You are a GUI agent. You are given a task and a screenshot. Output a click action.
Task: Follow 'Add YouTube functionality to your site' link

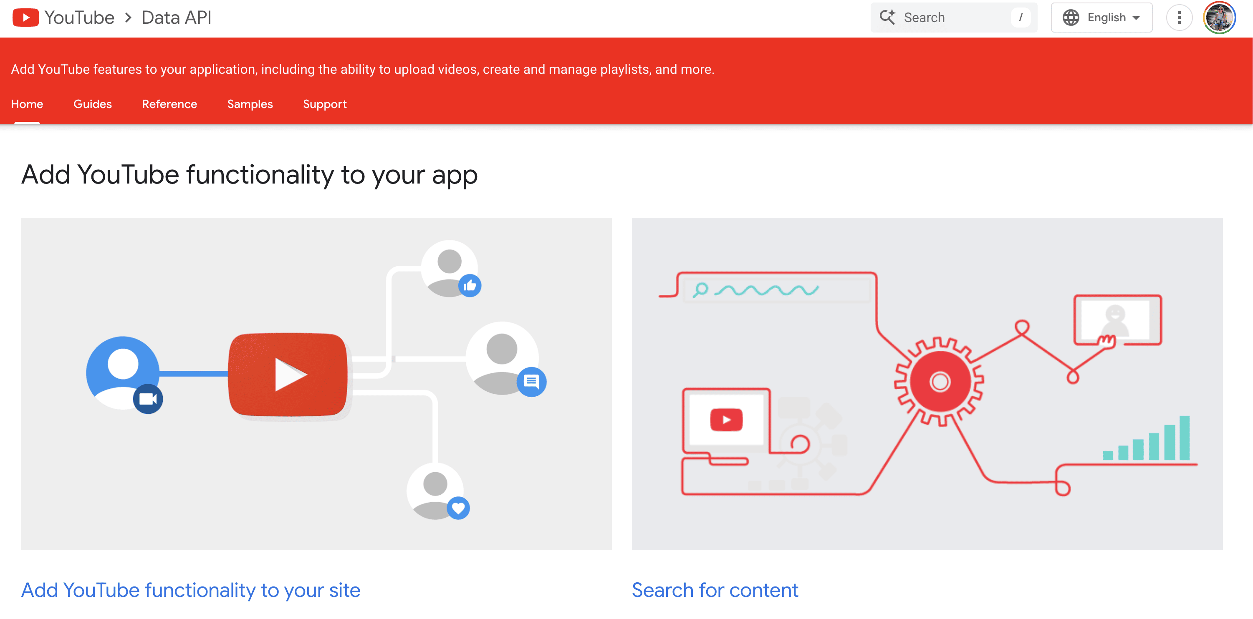(x=191, y=590)
